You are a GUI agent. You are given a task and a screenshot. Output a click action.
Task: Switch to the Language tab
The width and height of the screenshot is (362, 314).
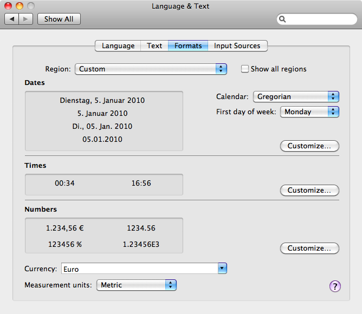pos(118,46)
